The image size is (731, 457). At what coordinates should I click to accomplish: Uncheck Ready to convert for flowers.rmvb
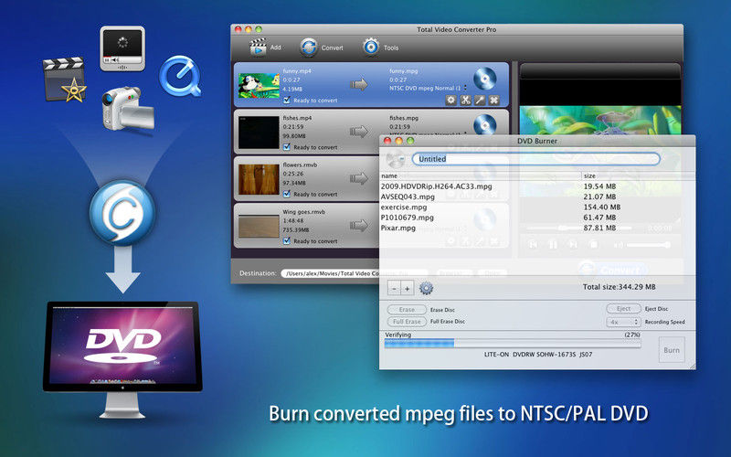(x=287, y=194)
